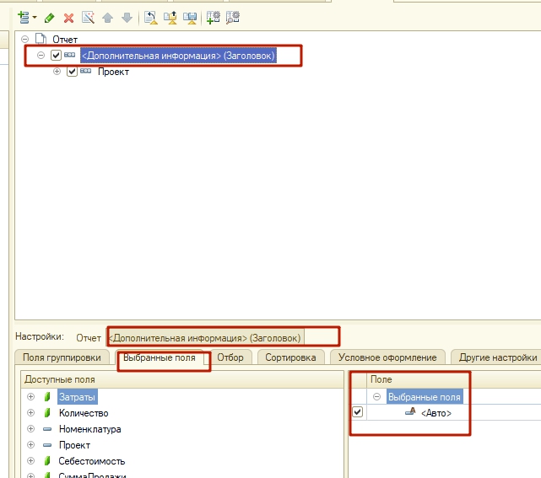
Task: Click the Отчет settings button
Action: 88,337
